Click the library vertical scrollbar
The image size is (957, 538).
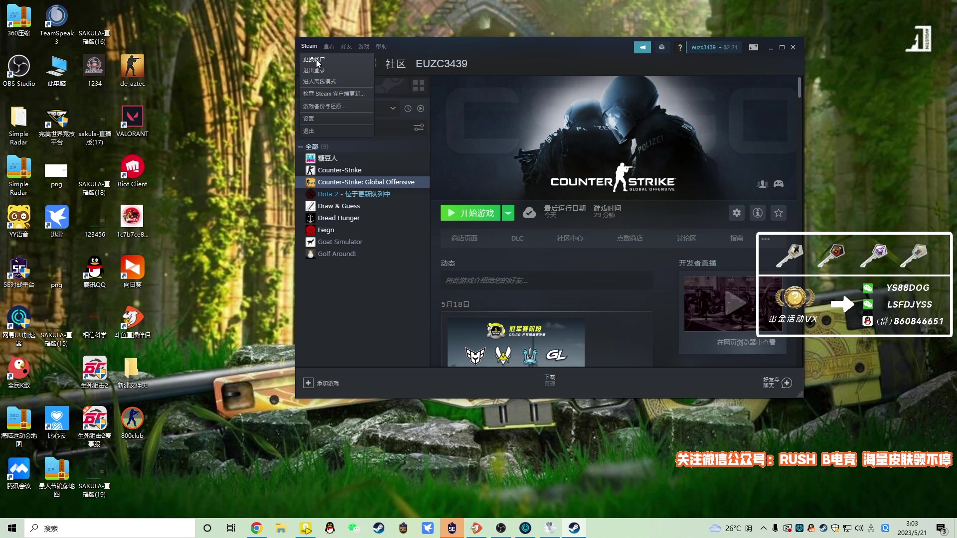point(799,88)
